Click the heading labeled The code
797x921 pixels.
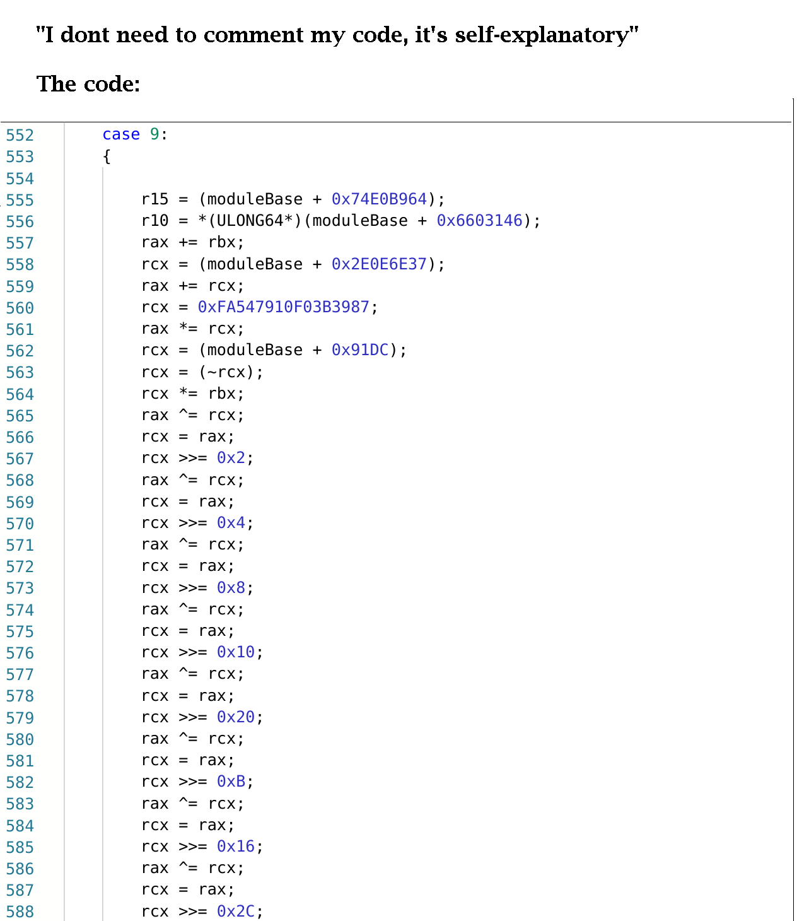tap(88, 83)
